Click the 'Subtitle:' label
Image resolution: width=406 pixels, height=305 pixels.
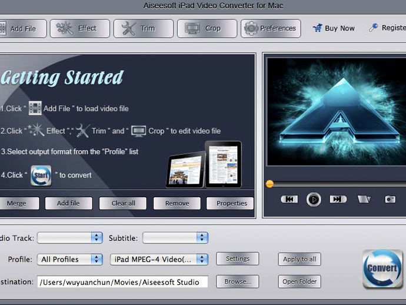tap(123, 238)
